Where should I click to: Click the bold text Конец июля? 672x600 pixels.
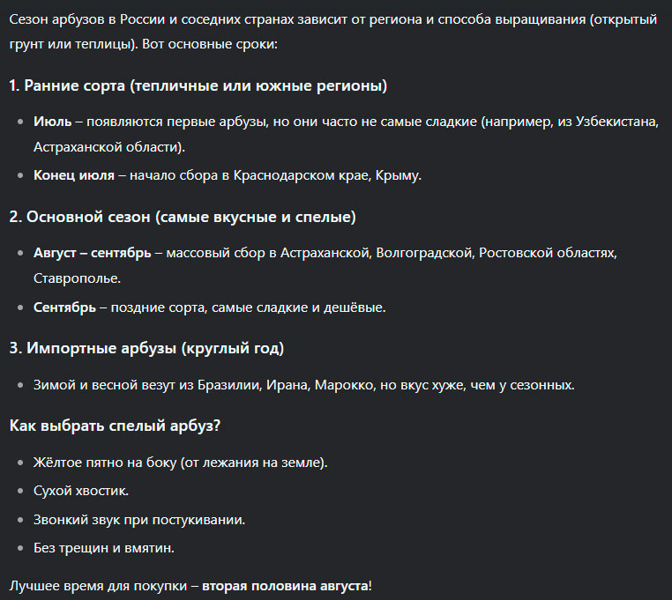[74, 175]
